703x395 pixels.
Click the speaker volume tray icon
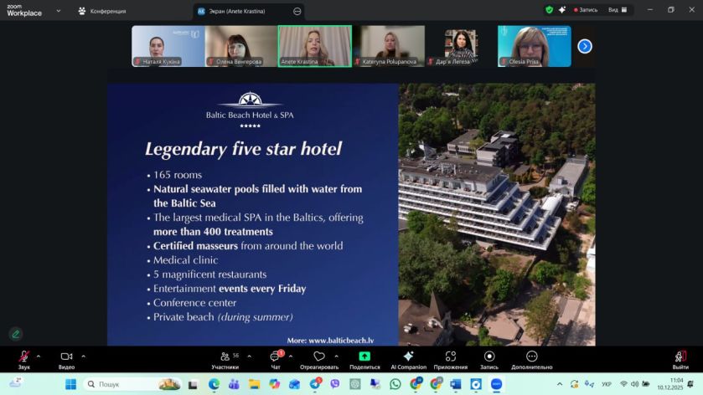(x=634, y=384)
